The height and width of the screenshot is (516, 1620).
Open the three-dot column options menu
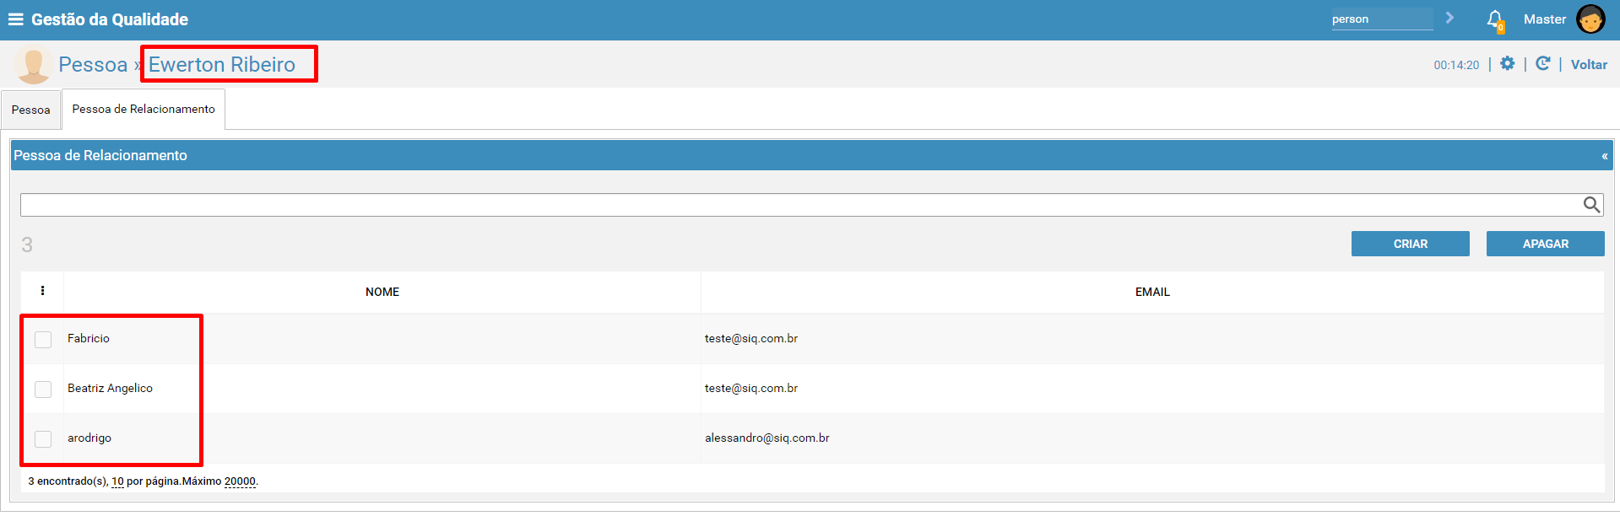coord(42,291)
